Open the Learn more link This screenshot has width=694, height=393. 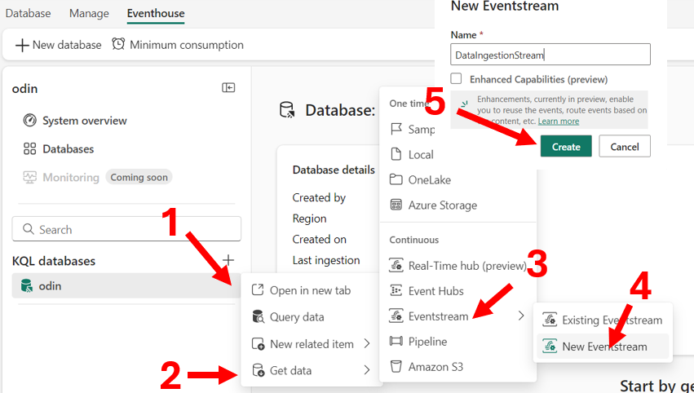[x=559, y=121]
